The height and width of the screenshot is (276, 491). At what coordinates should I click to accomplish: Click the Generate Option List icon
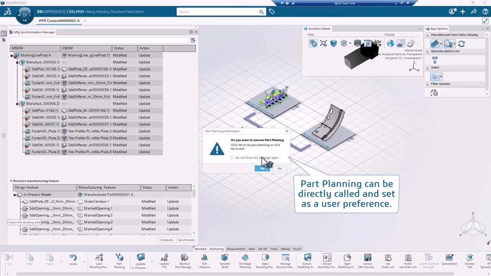coord(435,60)
